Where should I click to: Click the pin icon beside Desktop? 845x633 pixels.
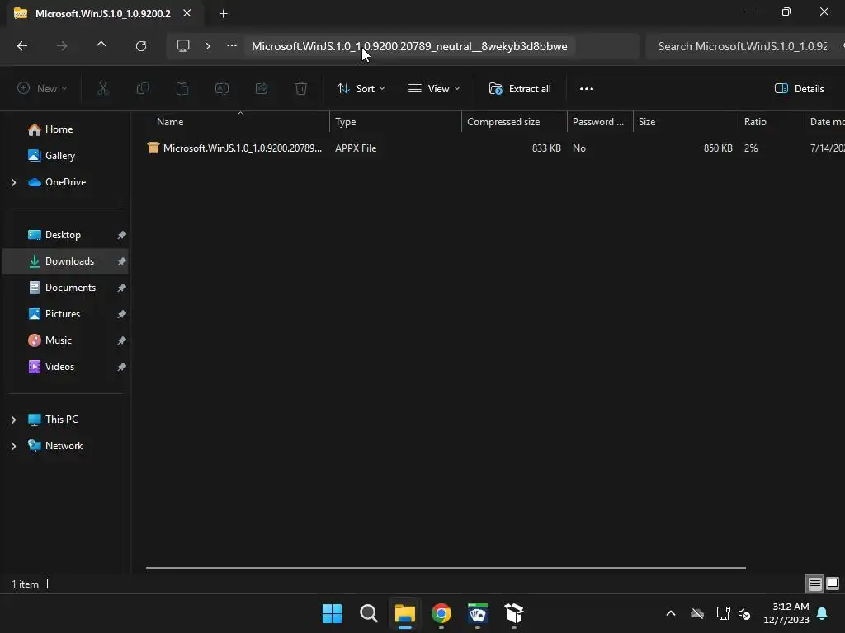pyautogui.click(x=122, y=235)
